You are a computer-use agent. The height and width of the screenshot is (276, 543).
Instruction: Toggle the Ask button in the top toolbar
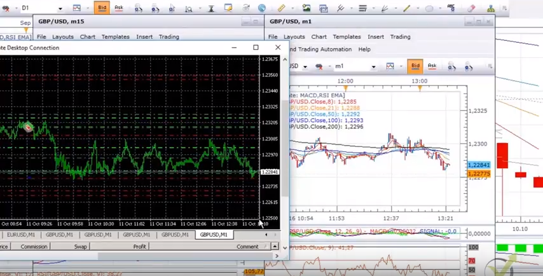point(118,8)
